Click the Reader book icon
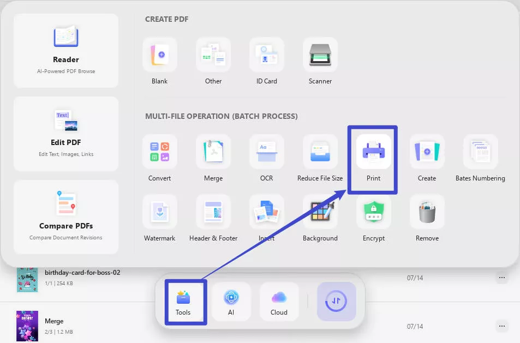Image resolution: width=520 pixels, height=343 pixels. point(66,36)
